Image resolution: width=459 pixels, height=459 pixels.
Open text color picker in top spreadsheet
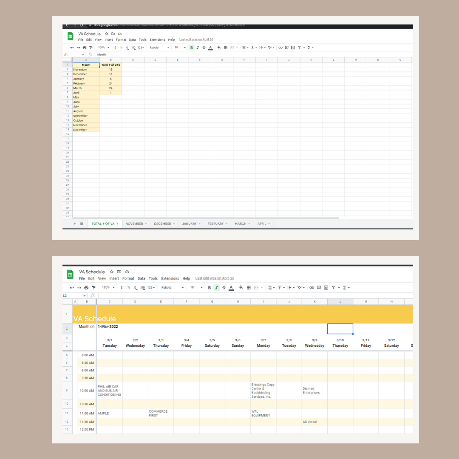pyautogui.click(x=210, y=48)
